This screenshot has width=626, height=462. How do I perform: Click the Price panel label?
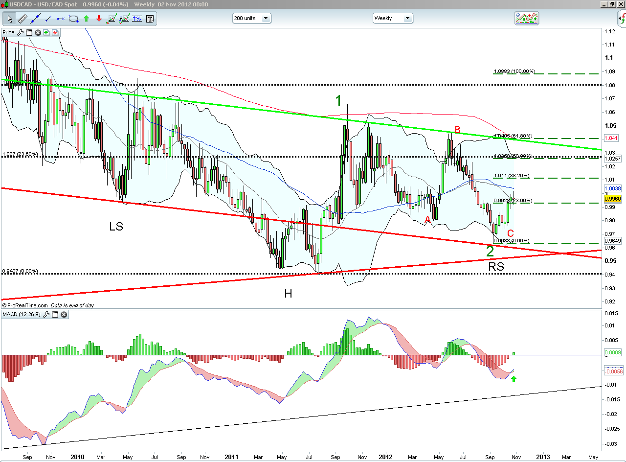pos(8,33)
